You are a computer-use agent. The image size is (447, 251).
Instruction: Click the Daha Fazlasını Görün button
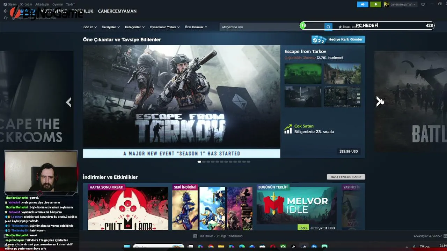click(346, 177)
